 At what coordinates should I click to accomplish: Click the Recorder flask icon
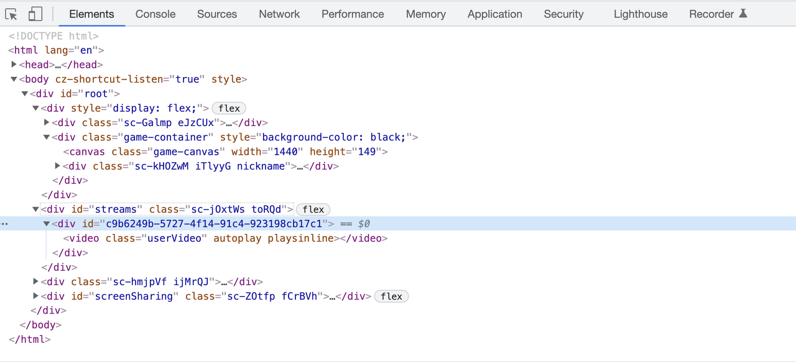pos(743,14)
